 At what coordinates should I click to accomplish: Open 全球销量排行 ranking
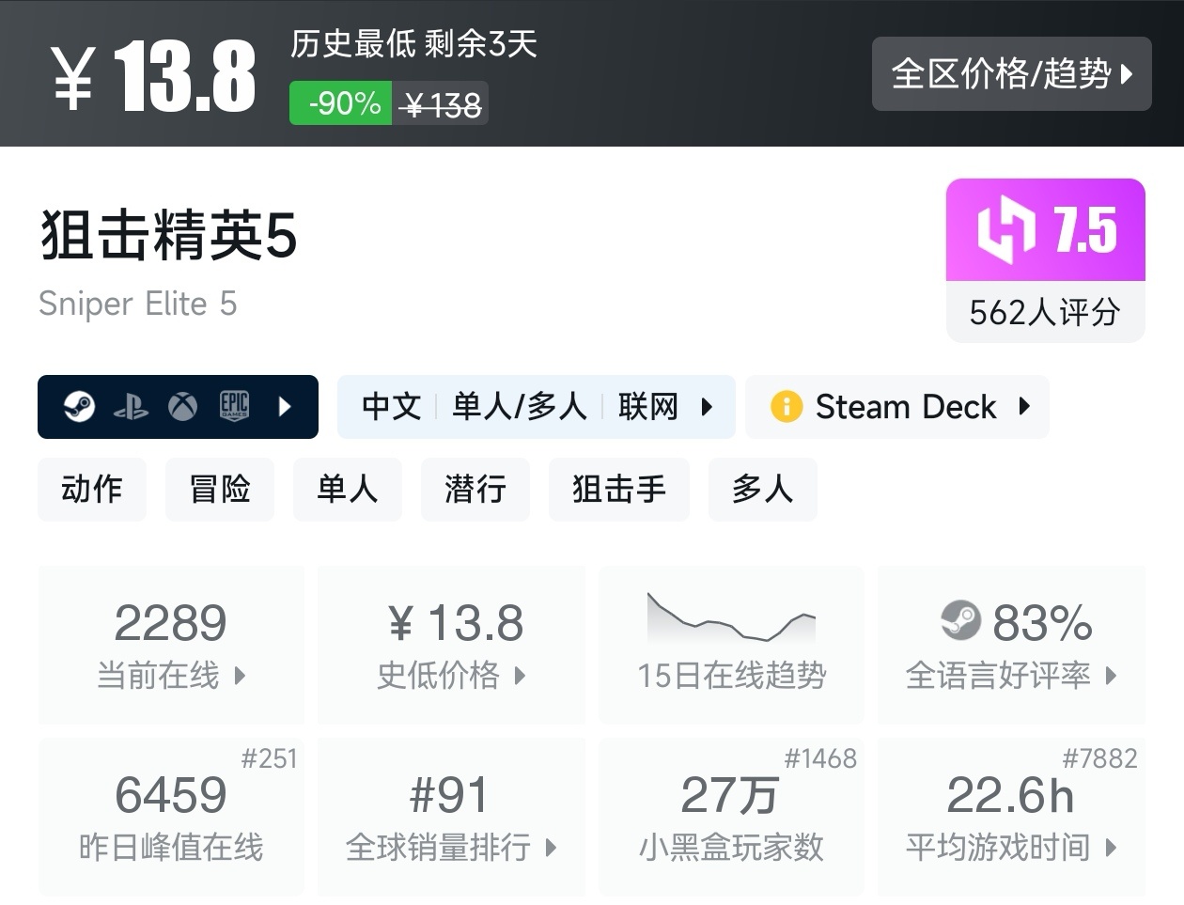point(451,816)
